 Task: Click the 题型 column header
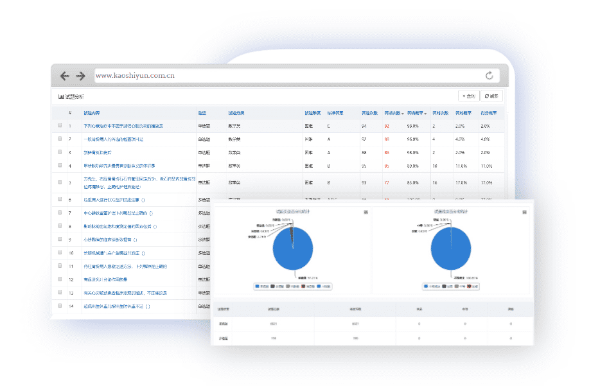click(x=202, y=113)
